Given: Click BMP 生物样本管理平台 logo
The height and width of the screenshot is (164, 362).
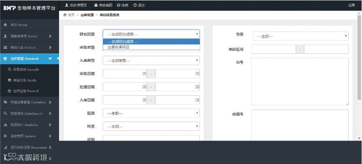Looking at the screenshot, I should (30, 8).
